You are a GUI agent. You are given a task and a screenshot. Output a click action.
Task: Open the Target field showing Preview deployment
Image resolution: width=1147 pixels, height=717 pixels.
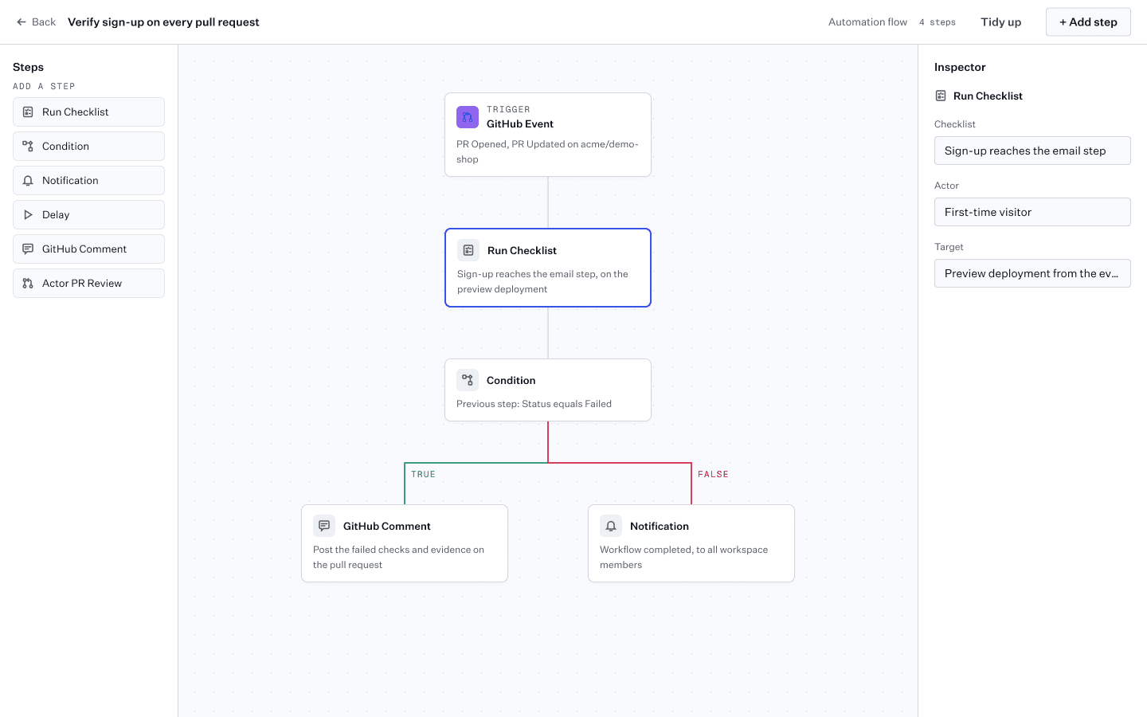(x=1032, y=273)
